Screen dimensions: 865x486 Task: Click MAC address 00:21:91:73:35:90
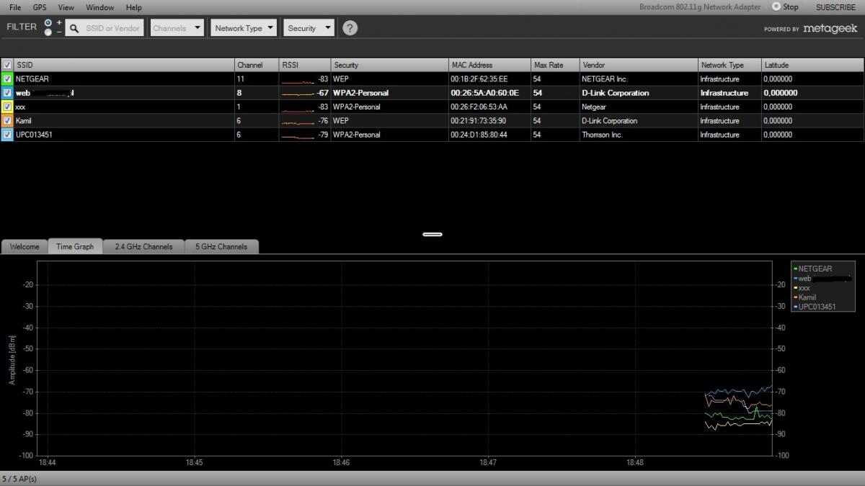click(x=479, y=121)
